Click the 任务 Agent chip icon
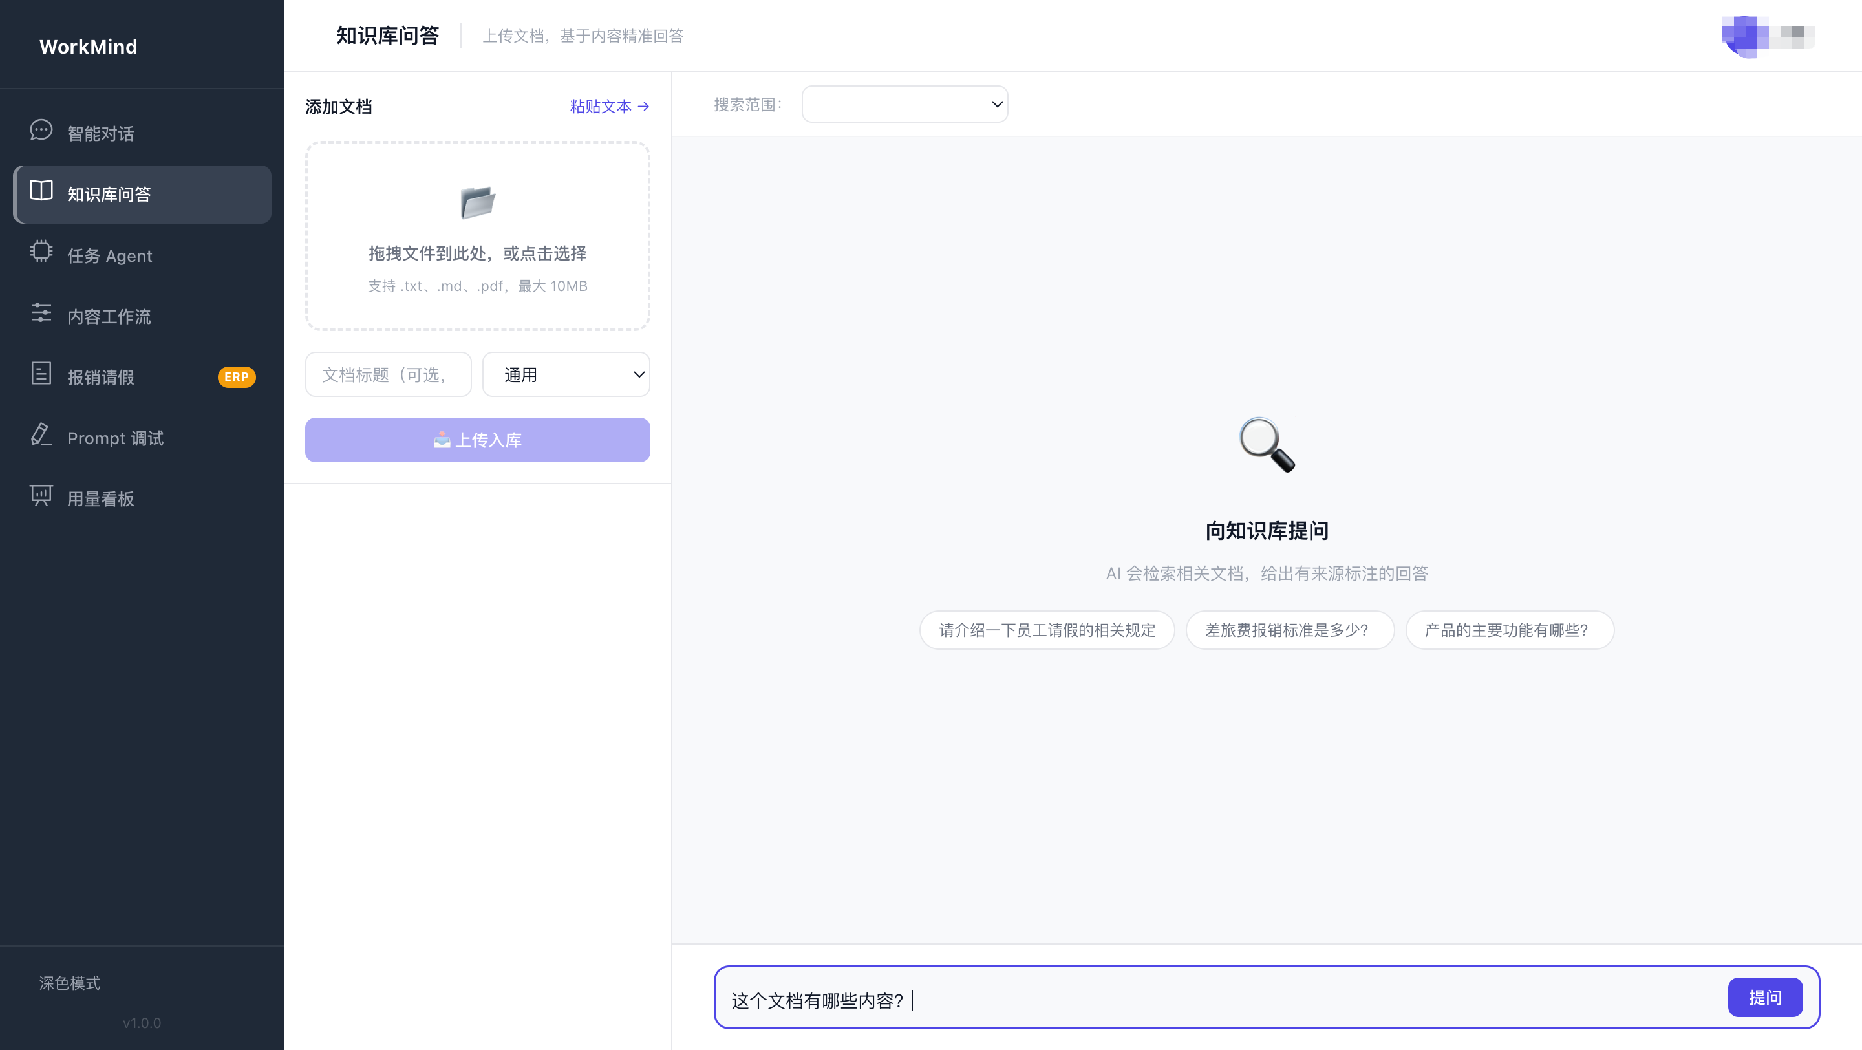The width and height of the screenshot is (1862, 1050). pos(41,252)
